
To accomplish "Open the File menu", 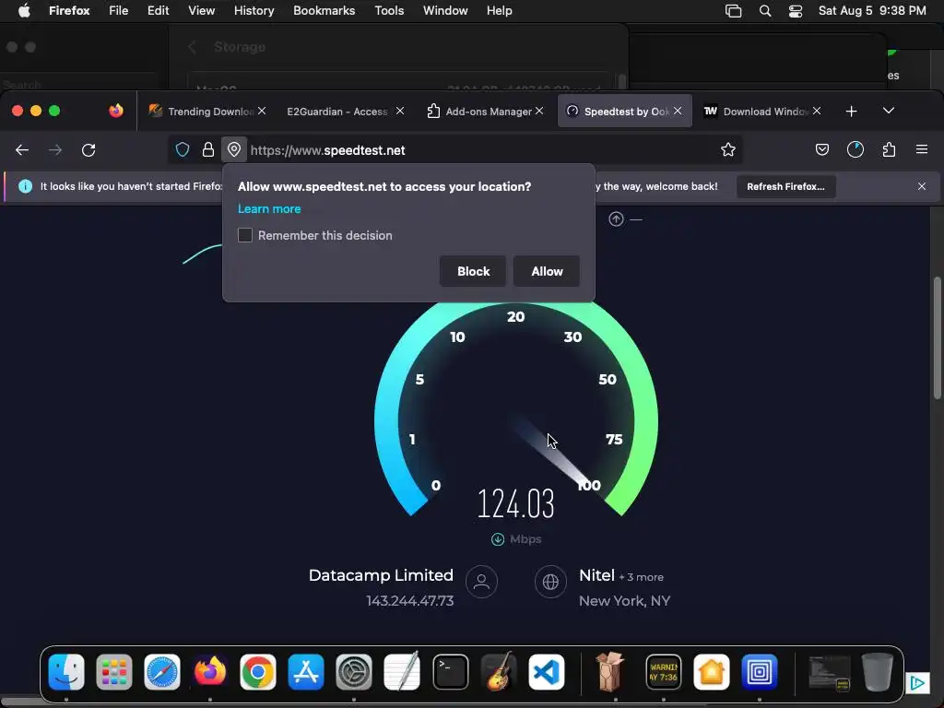I will (x=119, y=11).
